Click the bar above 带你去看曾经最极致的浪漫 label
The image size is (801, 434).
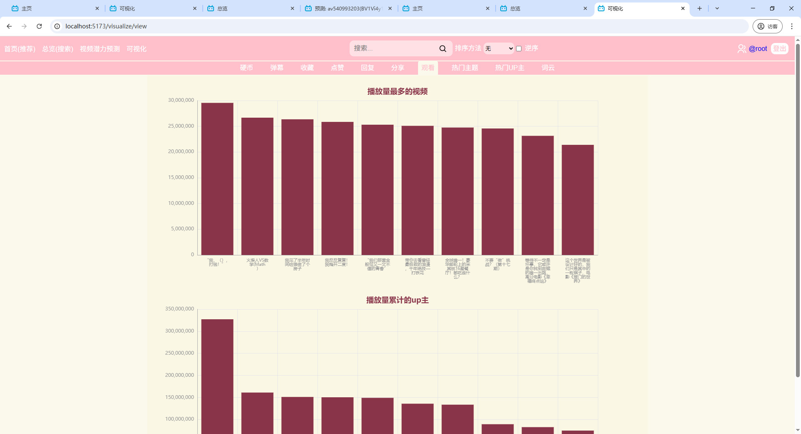(418, 190)
